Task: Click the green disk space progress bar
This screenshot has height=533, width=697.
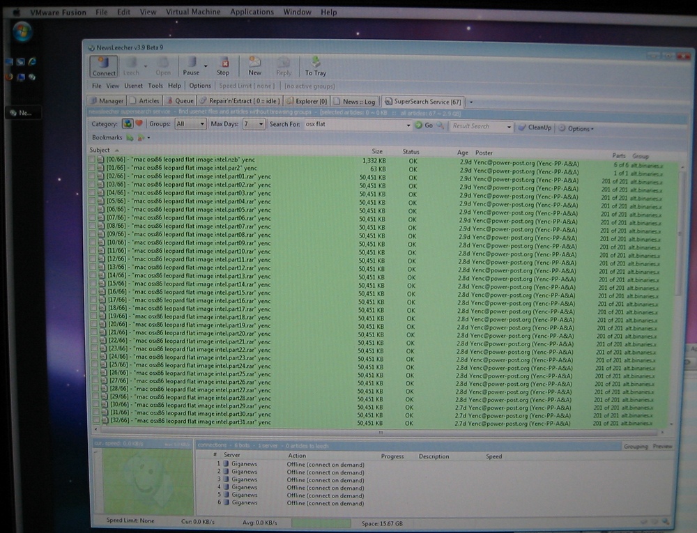Action: point(321,523)
